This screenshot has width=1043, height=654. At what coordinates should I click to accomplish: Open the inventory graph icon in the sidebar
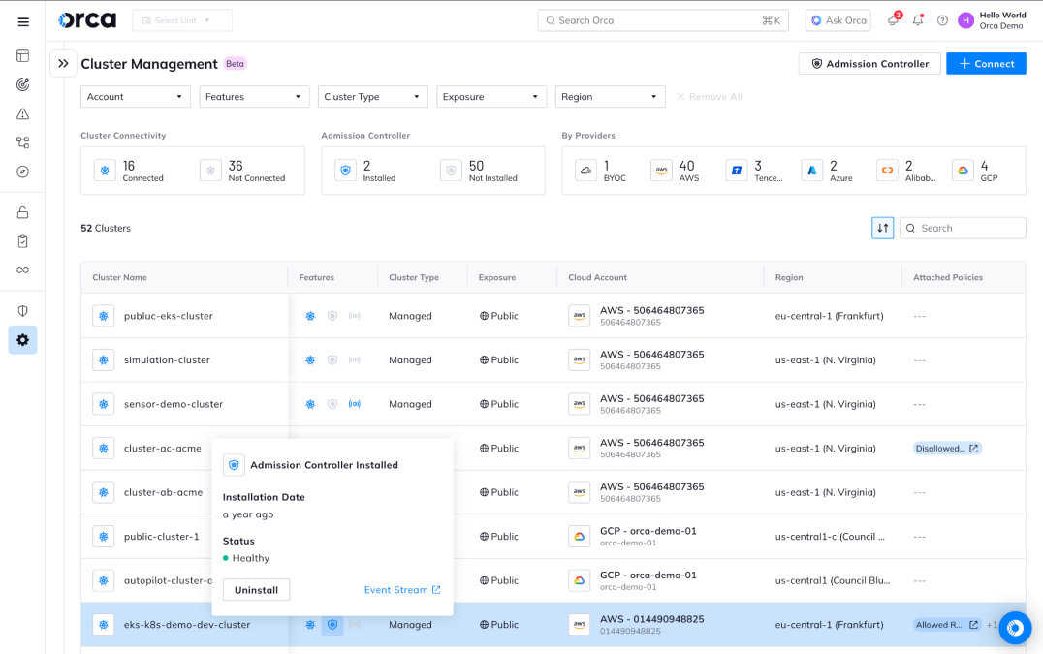(22, 142)
